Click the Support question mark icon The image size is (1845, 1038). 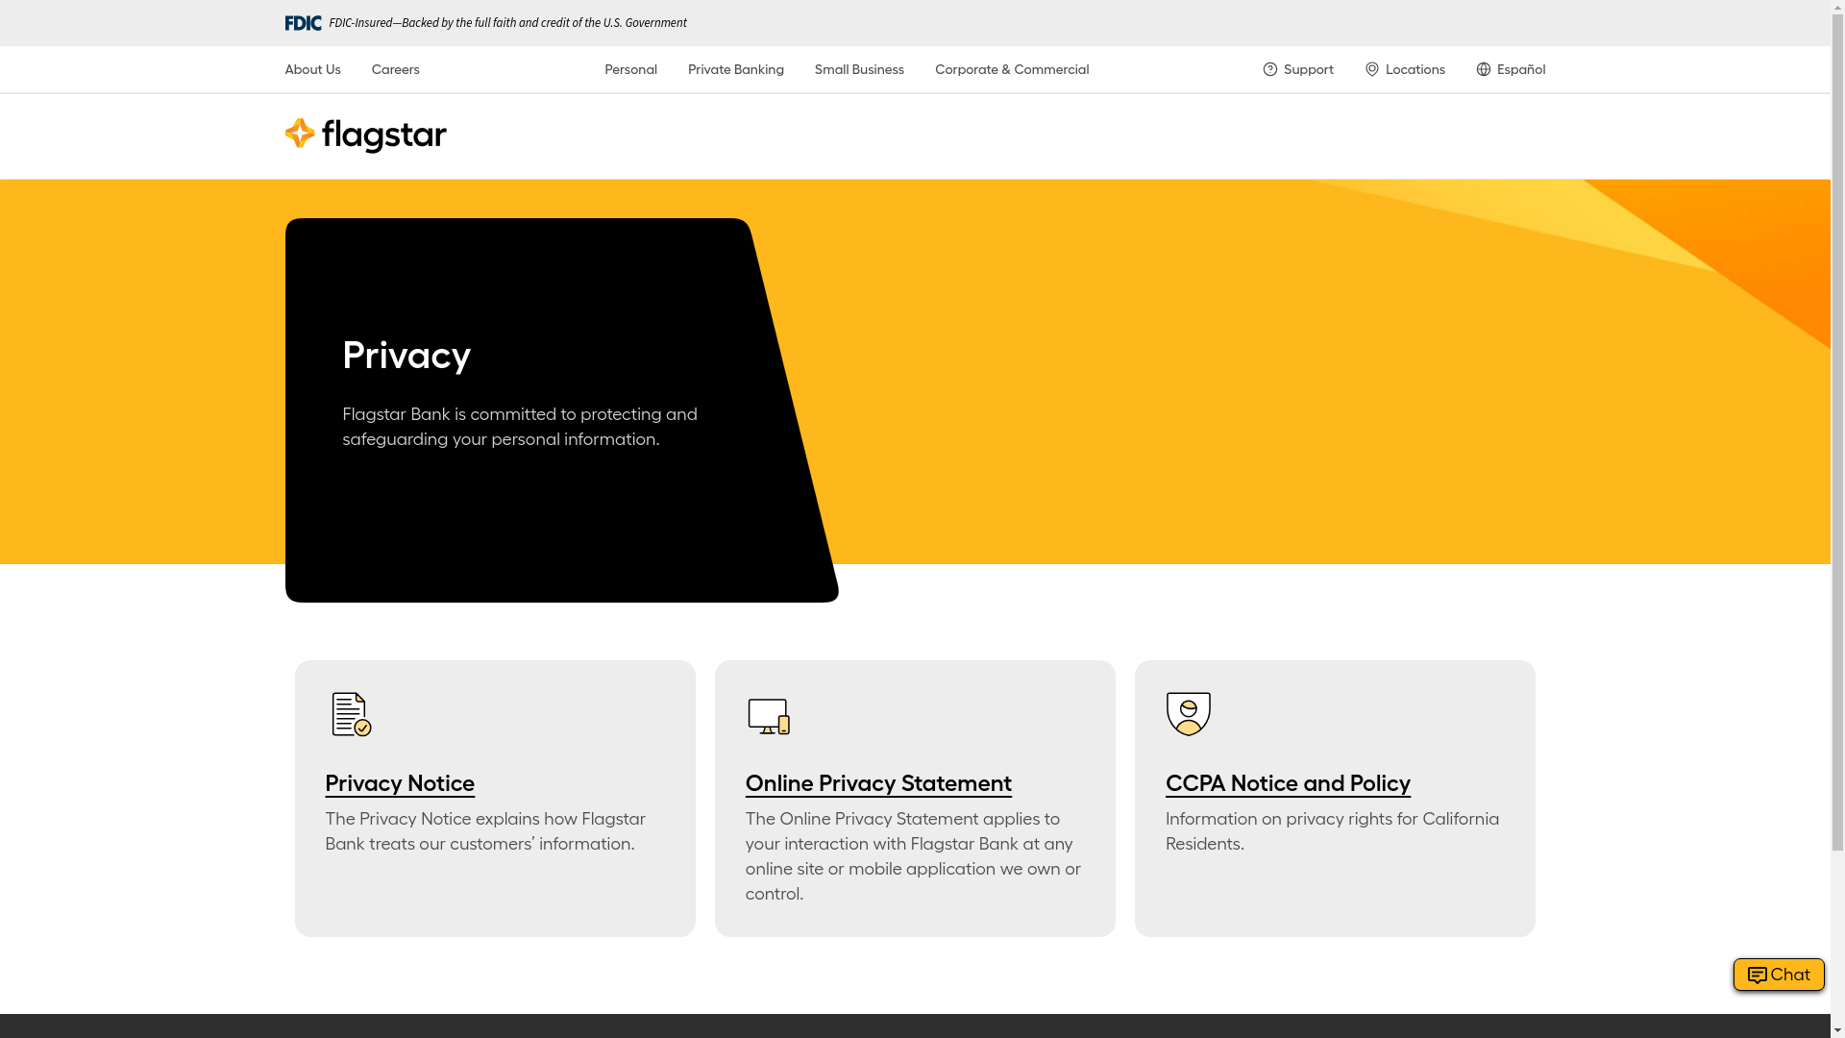pyautogui.click(x=1269, y=69)
